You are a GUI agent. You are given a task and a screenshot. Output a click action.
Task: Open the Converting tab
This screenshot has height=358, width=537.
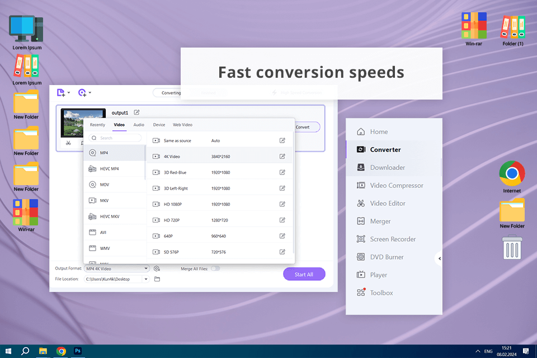[171, 93]
